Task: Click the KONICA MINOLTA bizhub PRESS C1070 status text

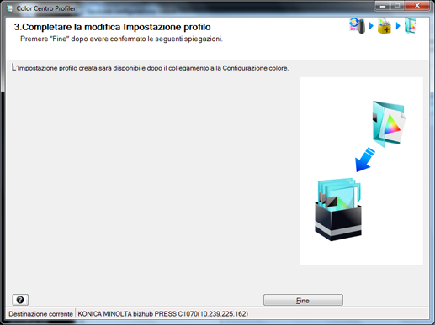Action: pyautogui.click(x=162, y=314)
